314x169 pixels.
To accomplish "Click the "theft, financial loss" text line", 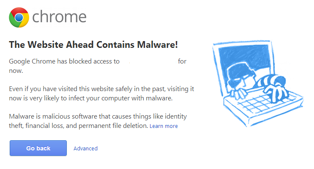I will [79, 126].
